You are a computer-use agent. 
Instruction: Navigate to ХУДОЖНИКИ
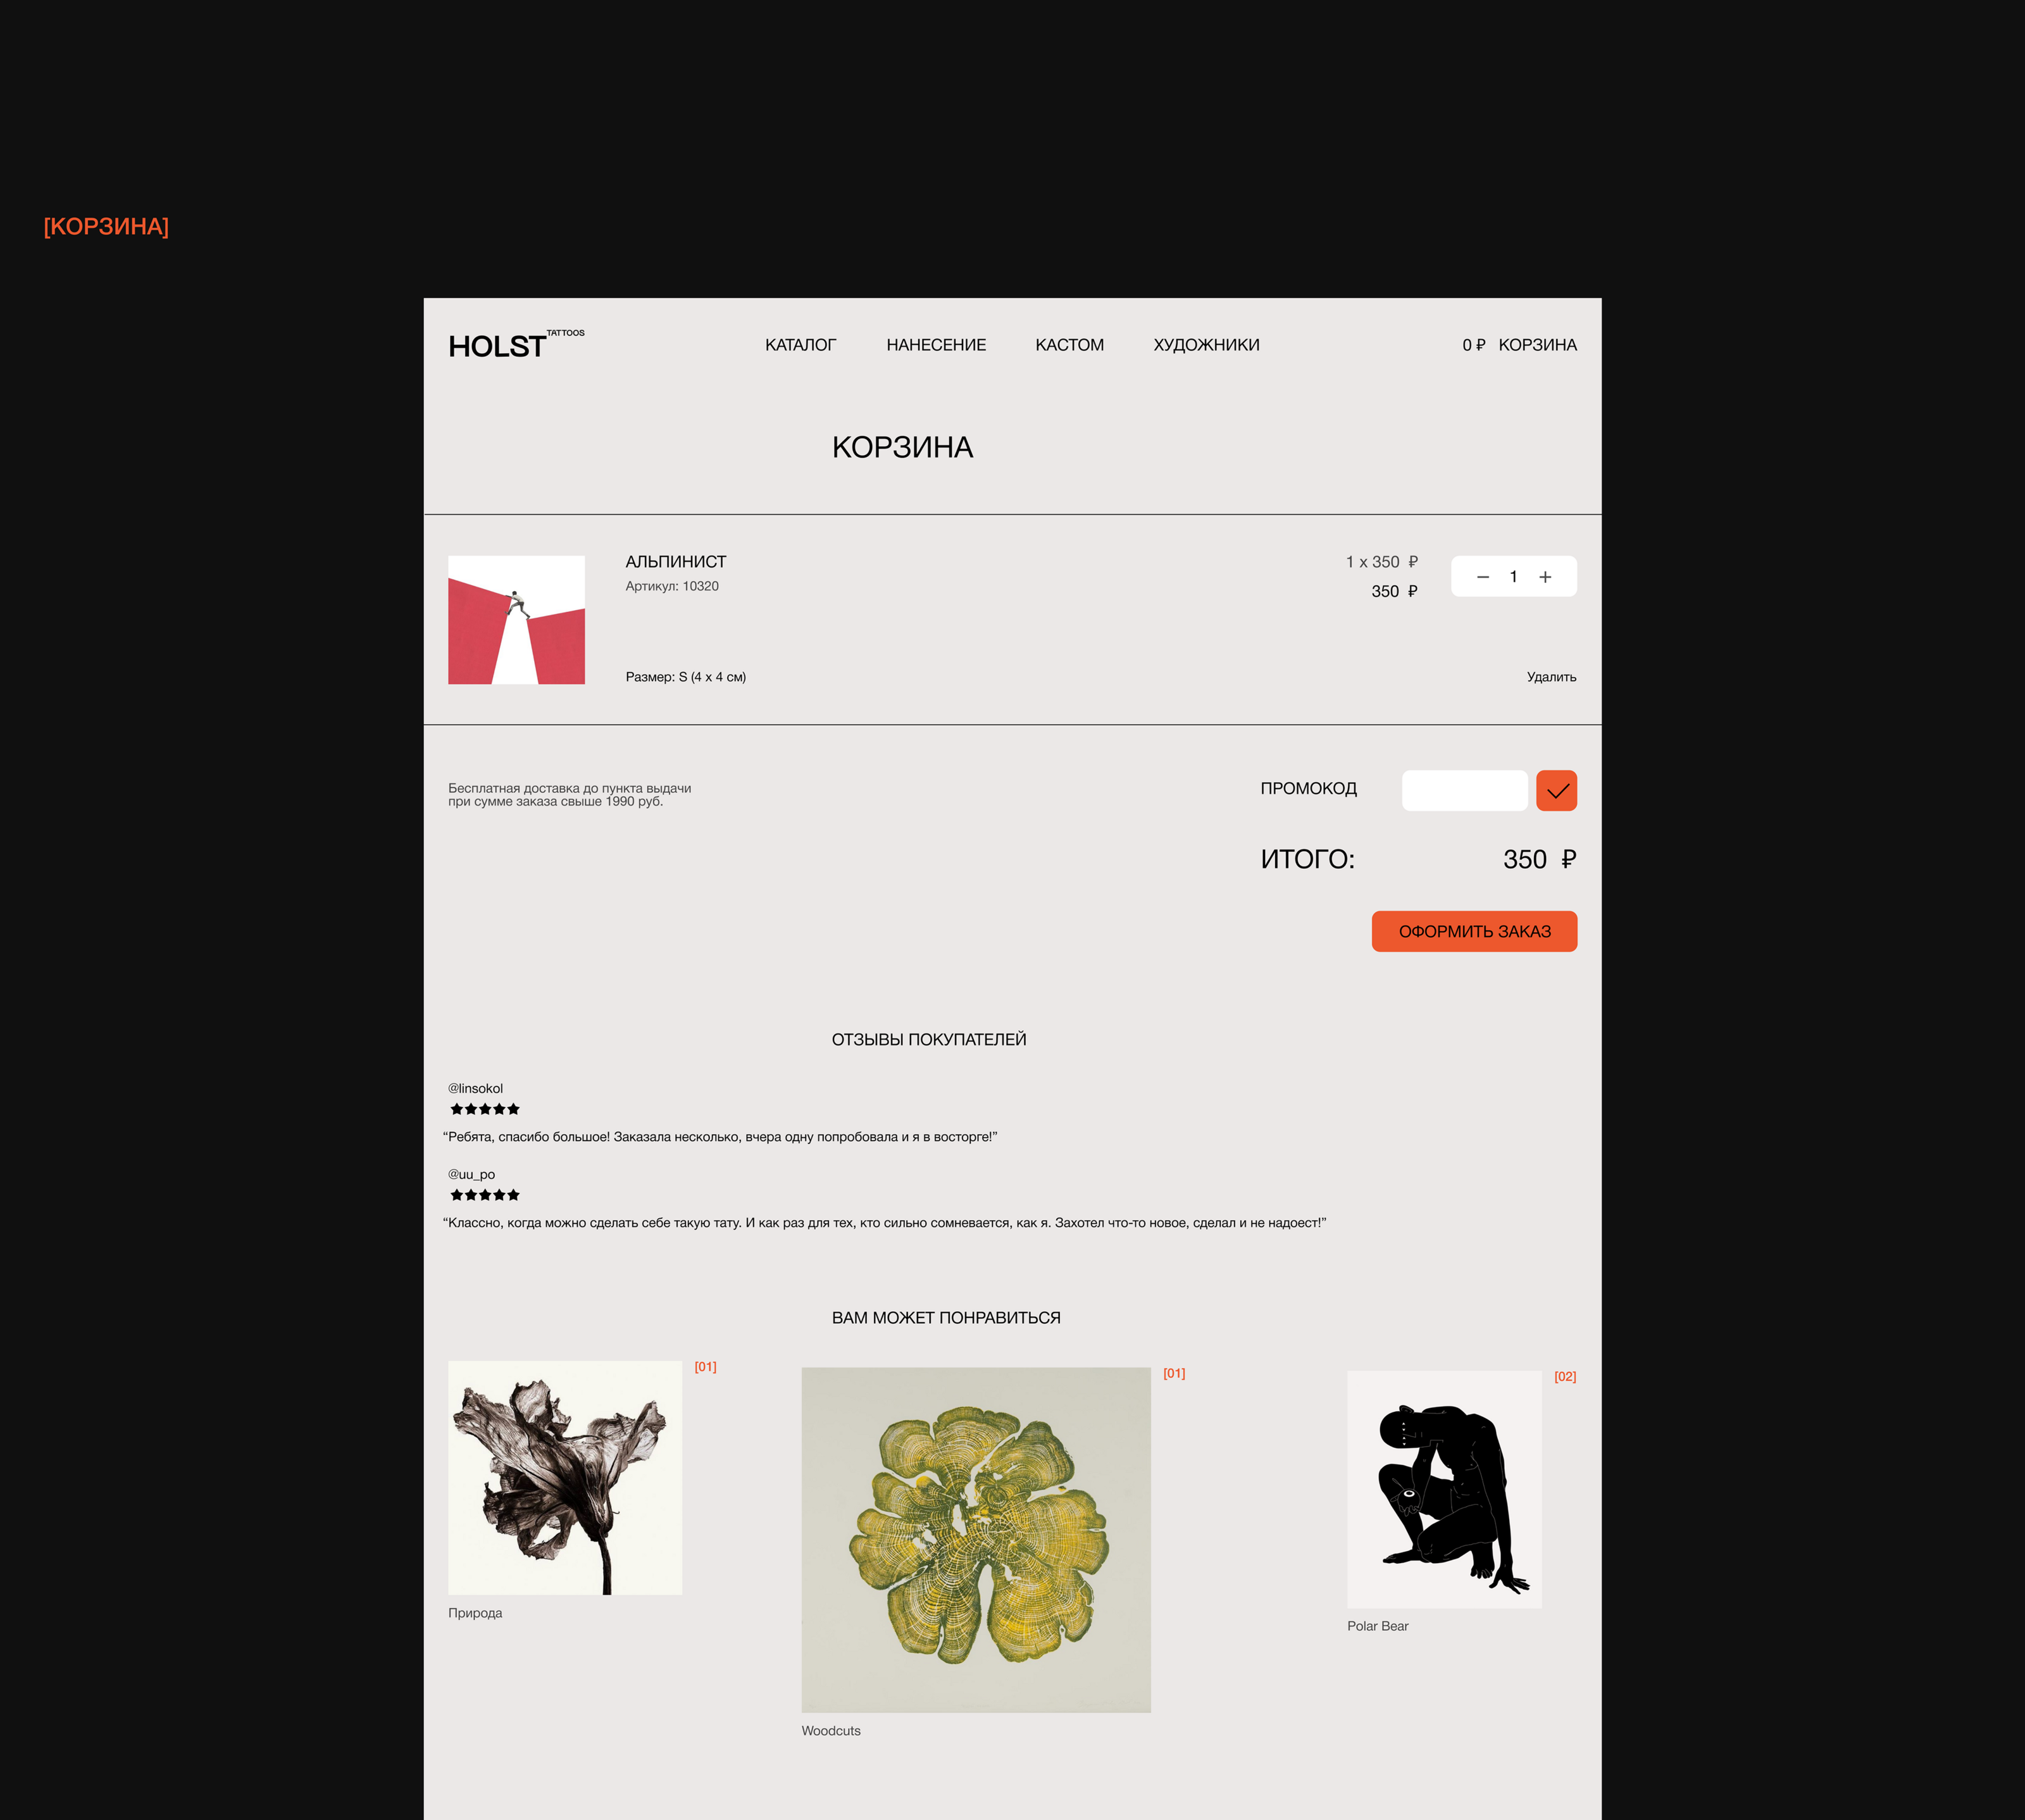point(1206,345)
